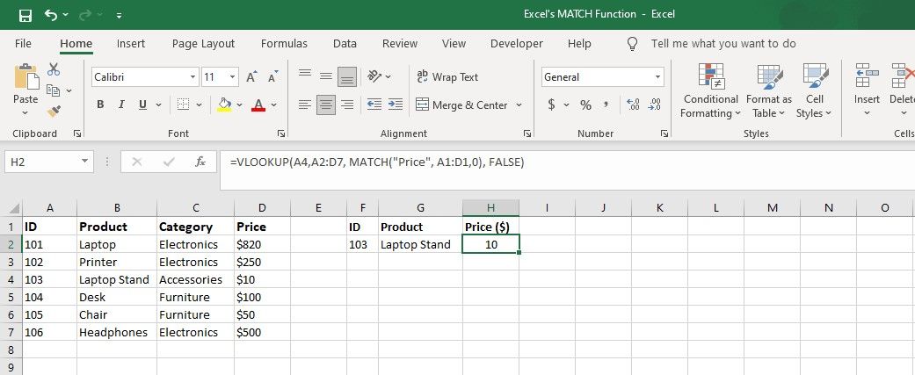Image resolution: width=915 pixels, height=375 pixels.
Task: Switch to the Page Layout tab
Action: point(203,44)
